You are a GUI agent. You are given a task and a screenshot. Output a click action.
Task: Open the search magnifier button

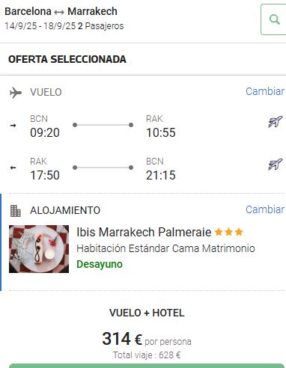click(x=274, y=19)
